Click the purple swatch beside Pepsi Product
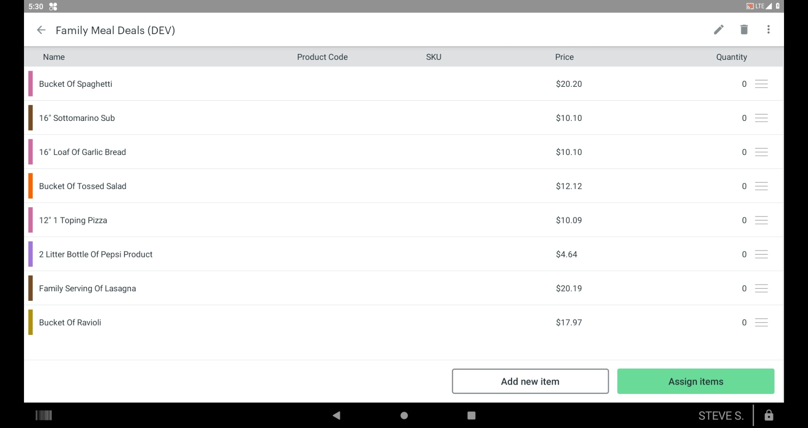Viewport: 808px width, 428px height. pos(30,254)
